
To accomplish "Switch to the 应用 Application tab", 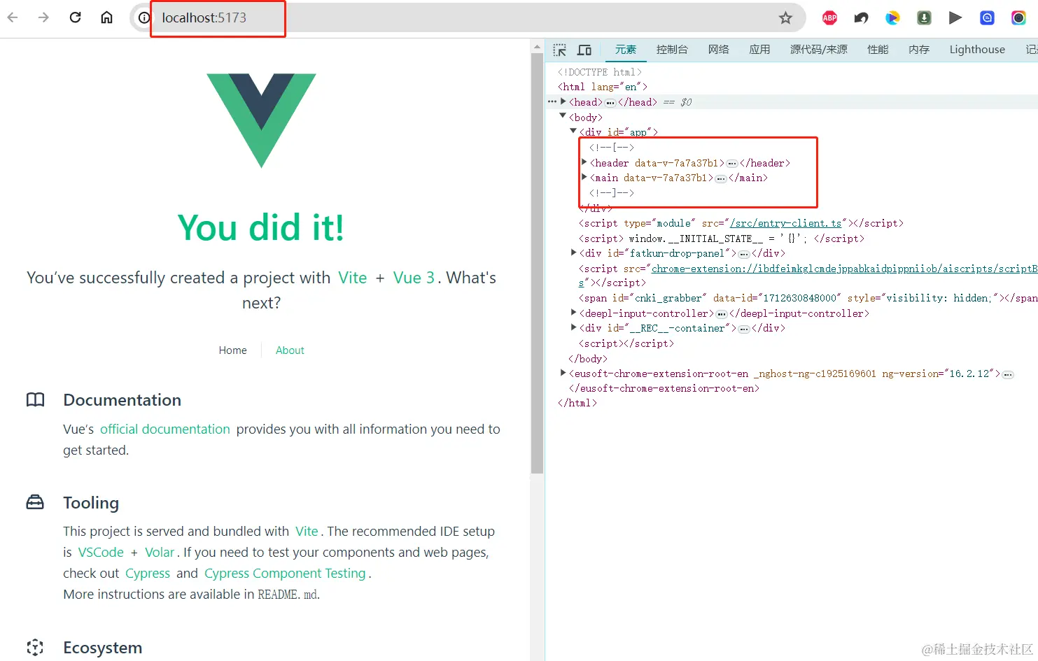I will click(759, 50).
